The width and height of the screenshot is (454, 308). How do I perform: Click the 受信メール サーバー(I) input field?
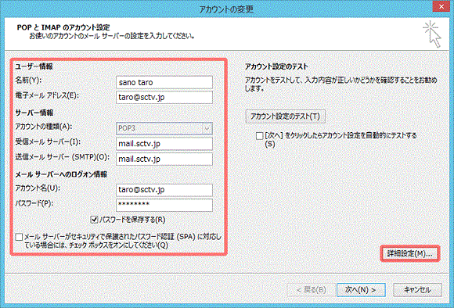[x=164, y=144]
